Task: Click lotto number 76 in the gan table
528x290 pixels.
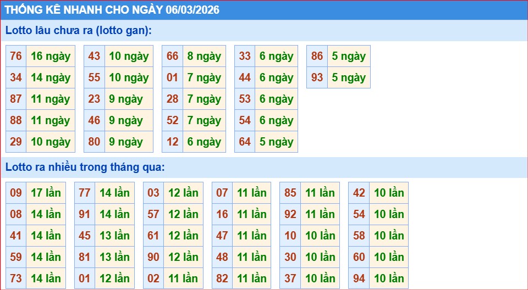Action: 16,56
